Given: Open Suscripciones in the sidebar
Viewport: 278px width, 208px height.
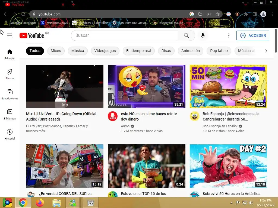Looking at the screenshot, I should click(10, 95).
